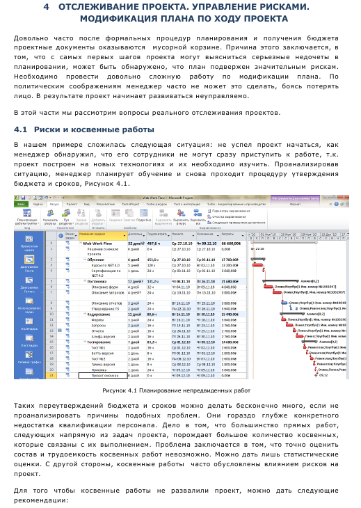The height and width of the screenshot is (508, 361).
Task: Click the Выровнять все icon
Action: (x=198, y=213)
